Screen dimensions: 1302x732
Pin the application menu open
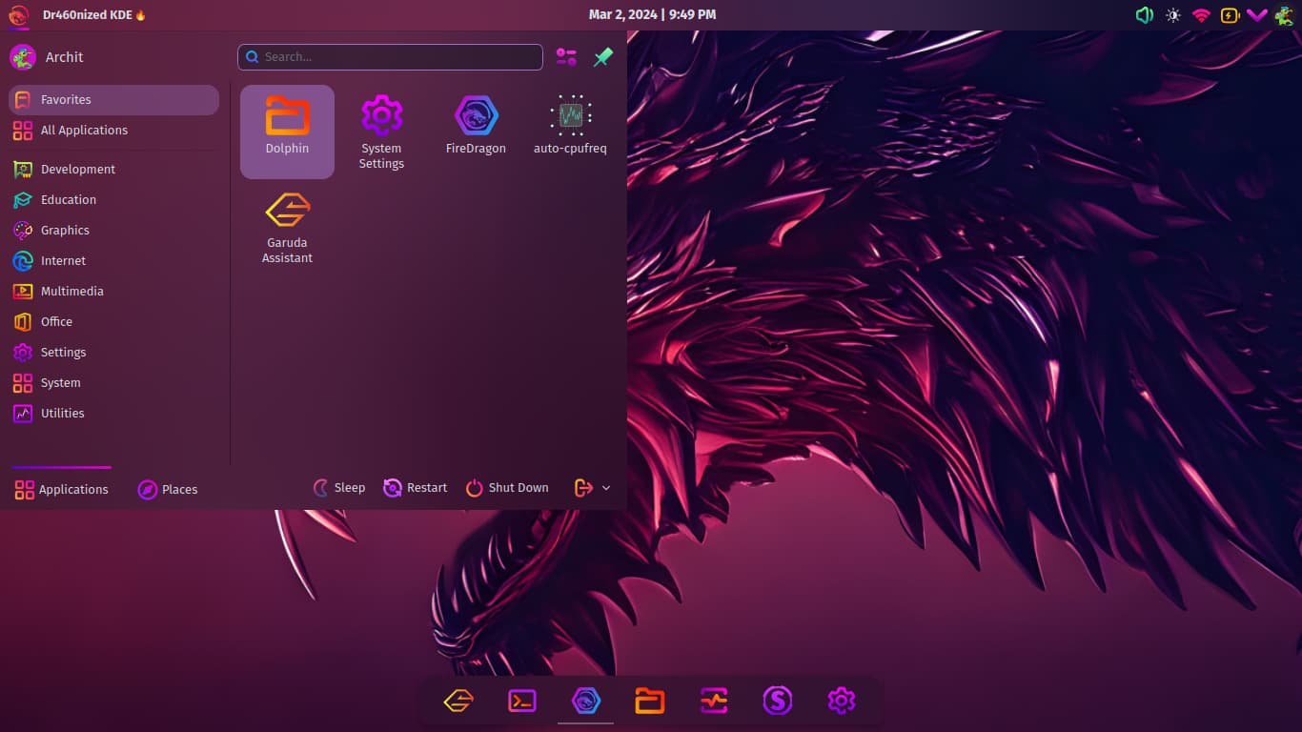[x=602, y=57]
